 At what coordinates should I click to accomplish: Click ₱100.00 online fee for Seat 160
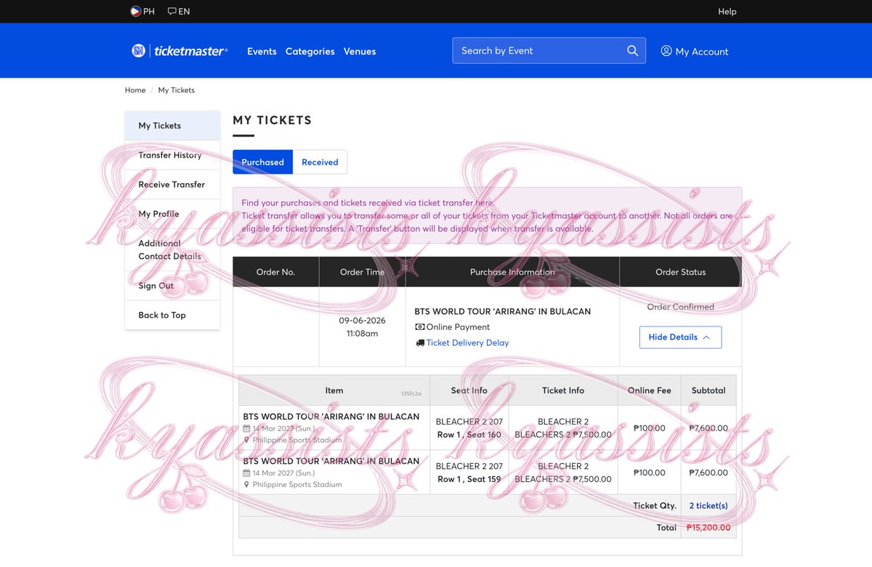pos(650,428)
